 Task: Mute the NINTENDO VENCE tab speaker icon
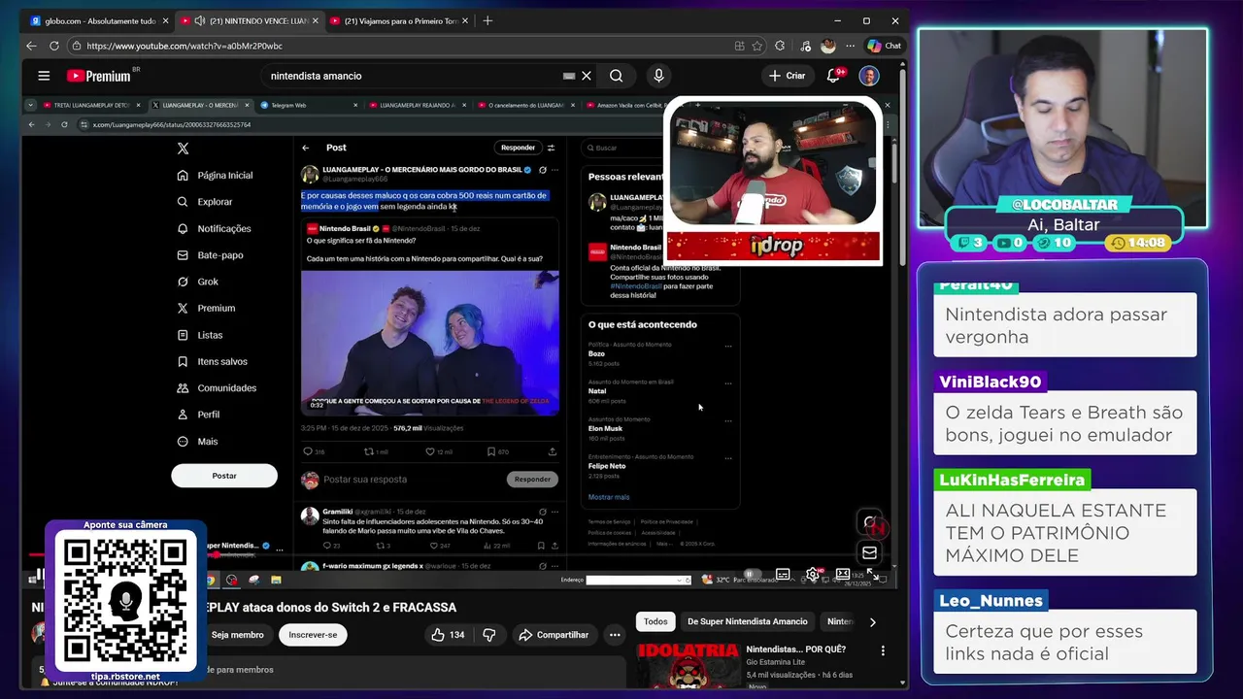click(x=199, y=20)
